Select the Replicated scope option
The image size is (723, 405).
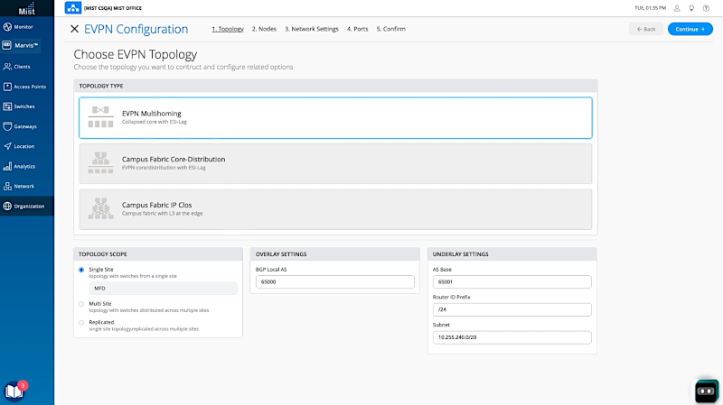(x=82, y=322)
